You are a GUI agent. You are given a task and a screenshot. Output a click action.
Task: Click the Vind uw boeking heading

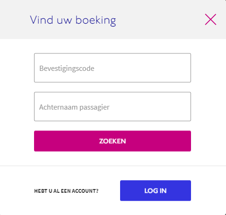point(73,20)
